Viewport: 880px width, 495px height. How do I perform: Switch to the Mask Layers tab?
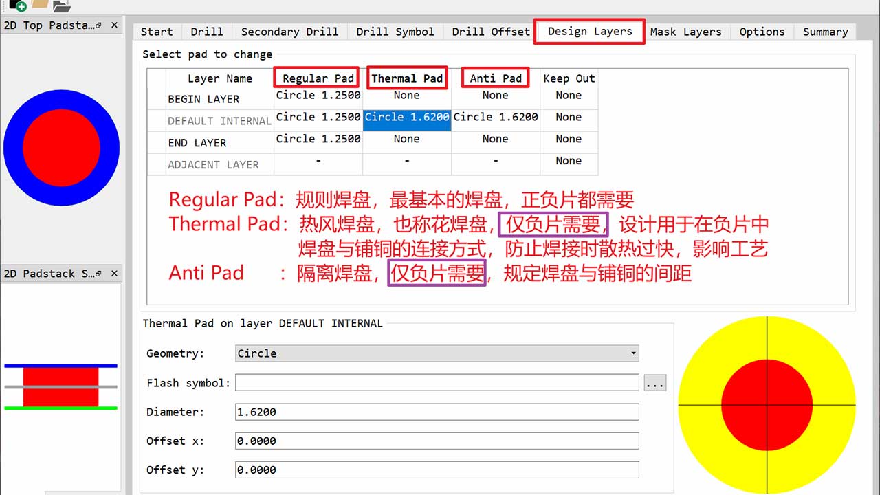coord(686,32)
